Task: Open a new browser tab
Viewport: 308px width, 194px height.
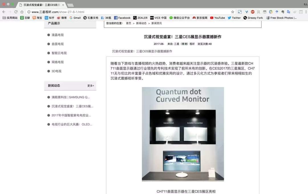Action: (70, 5)
